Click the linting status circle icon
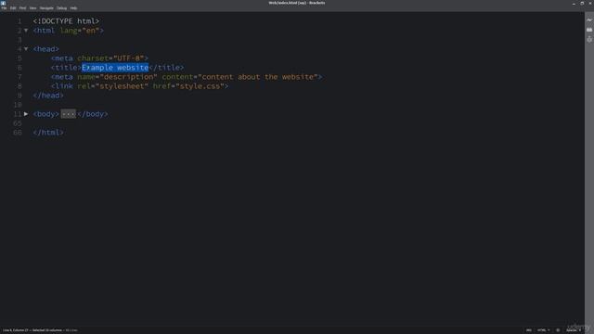This screenshot has height=334, width=594. click(558, 330)
